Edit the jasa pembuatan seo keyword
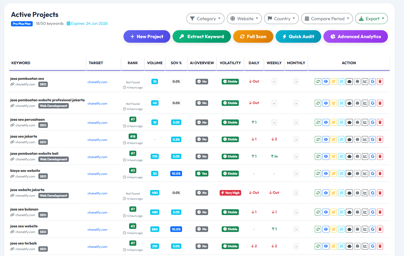Image resolution: width=404 pixels, height=256 pixels. point(333,82)
